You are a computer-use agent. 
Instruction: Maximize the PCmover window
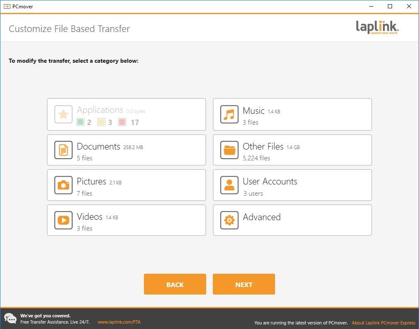pos(390,6)
